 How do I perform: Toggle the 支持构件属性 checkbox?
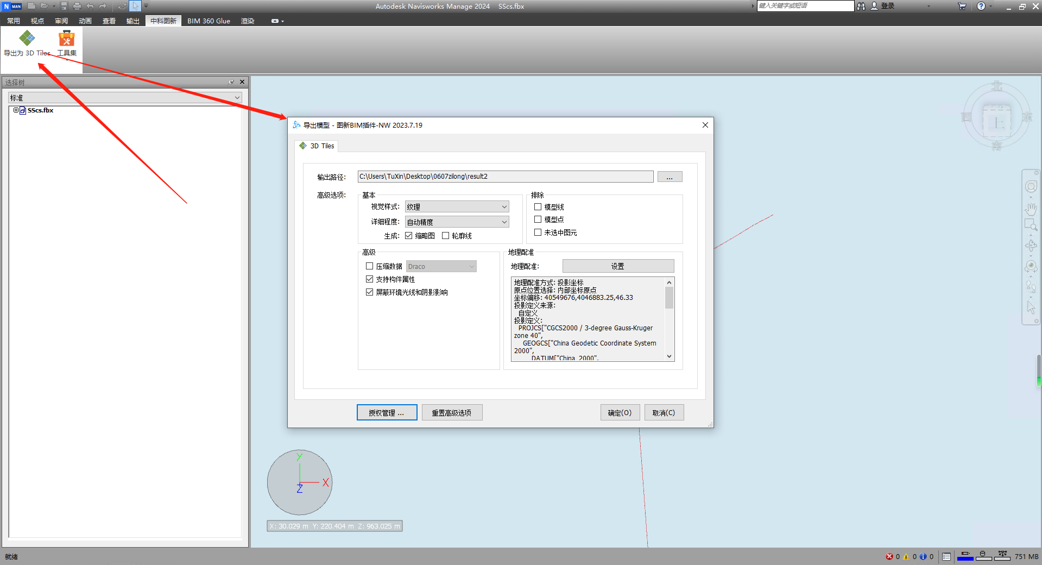pos(369,279)
